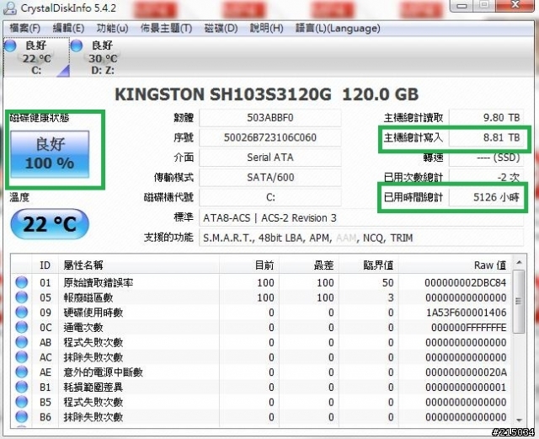The width and height of the screenshot is (539, 439).
Task: Select the 意外的電源中斷數 attribute row
Action: (261, 372)
